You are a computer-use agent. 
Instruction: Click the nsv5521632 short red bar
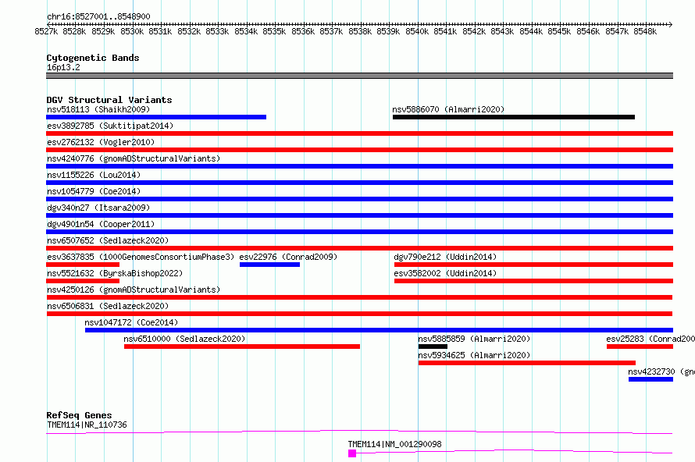click(83, 281)
